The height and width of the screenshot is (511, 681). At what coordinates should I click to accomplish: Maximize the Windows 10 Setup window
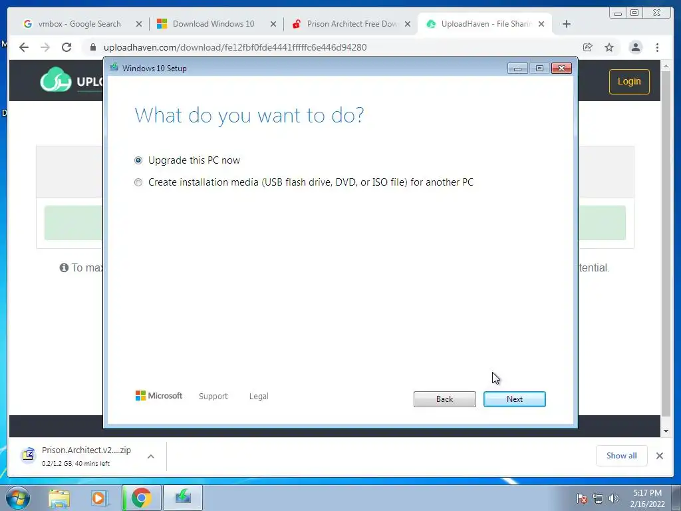point(539,69)
